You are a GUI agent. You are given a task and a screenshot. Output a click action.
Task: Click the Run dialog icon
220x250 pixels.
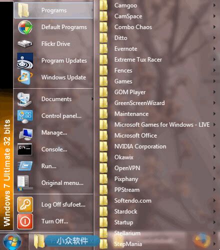[x=25, y=166]
